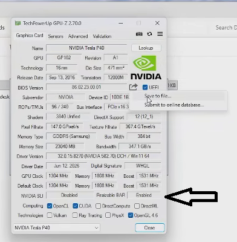Click the BIOS export share icon
The height and width of the screenshot is (242, 237).
pos(133,87)
